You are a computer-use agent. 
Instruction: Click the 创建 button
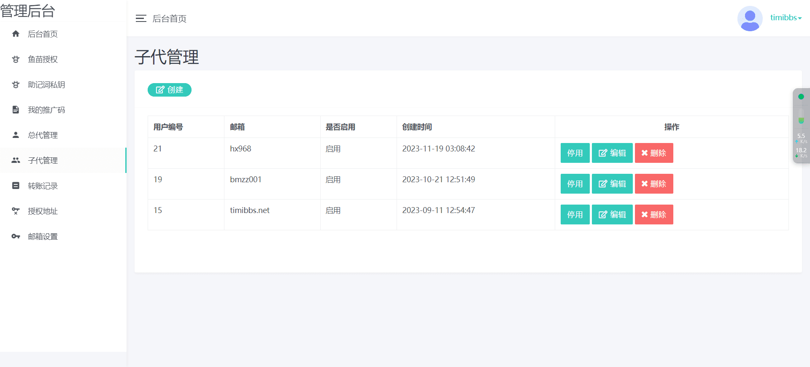tap(169, 90)
